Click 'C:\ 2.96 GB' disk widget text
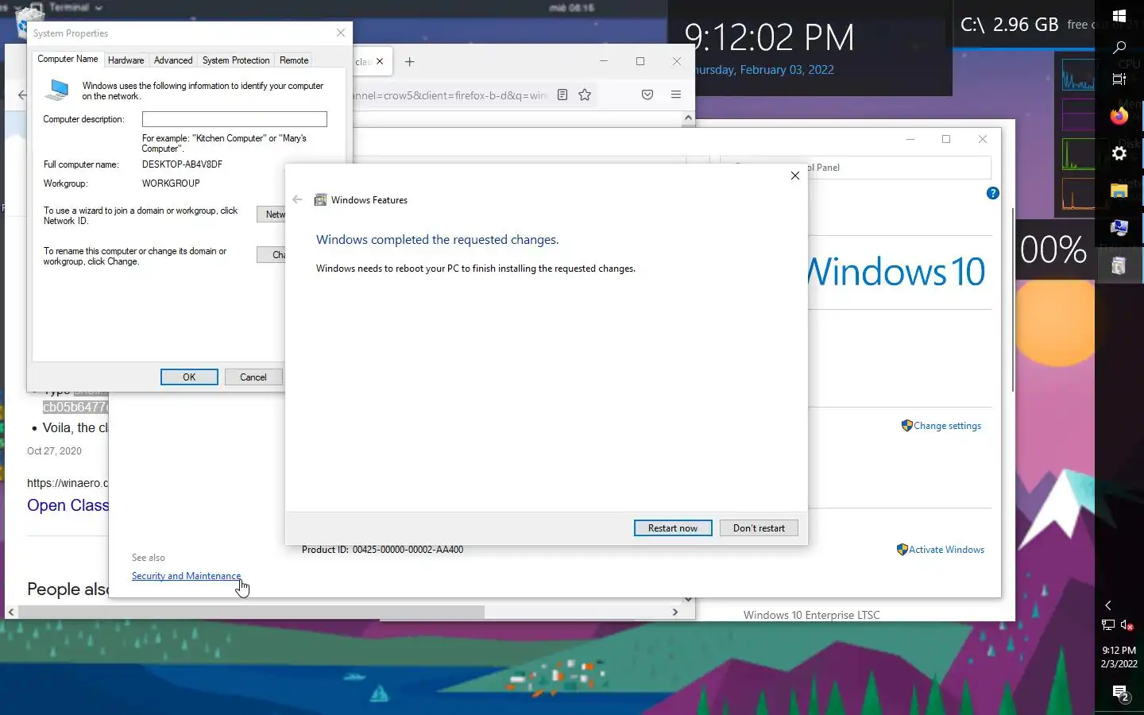 [1010, 25]
